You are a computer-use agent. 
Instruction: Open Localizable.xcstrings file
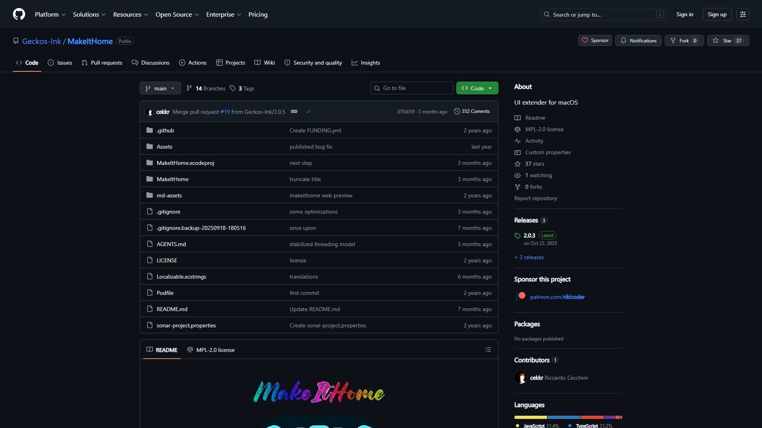181,277
